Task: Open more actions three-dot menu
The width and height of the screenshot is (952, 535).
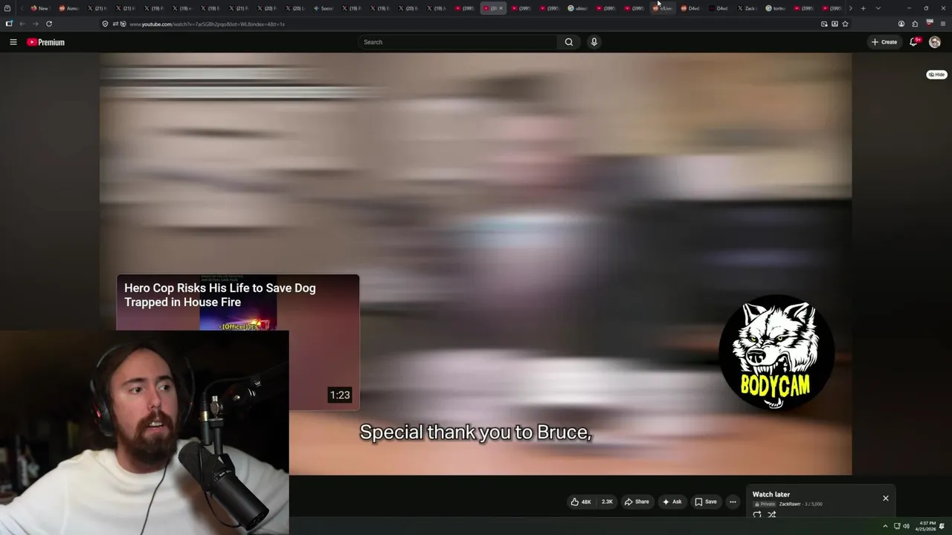Action: (733, 502)
